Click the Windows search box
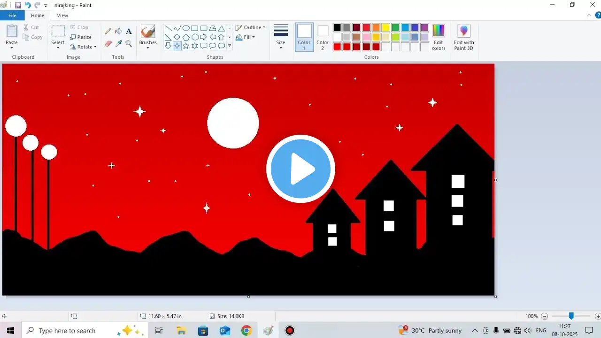Viewport: 601px width, 338px height. [x=85, y=330]
